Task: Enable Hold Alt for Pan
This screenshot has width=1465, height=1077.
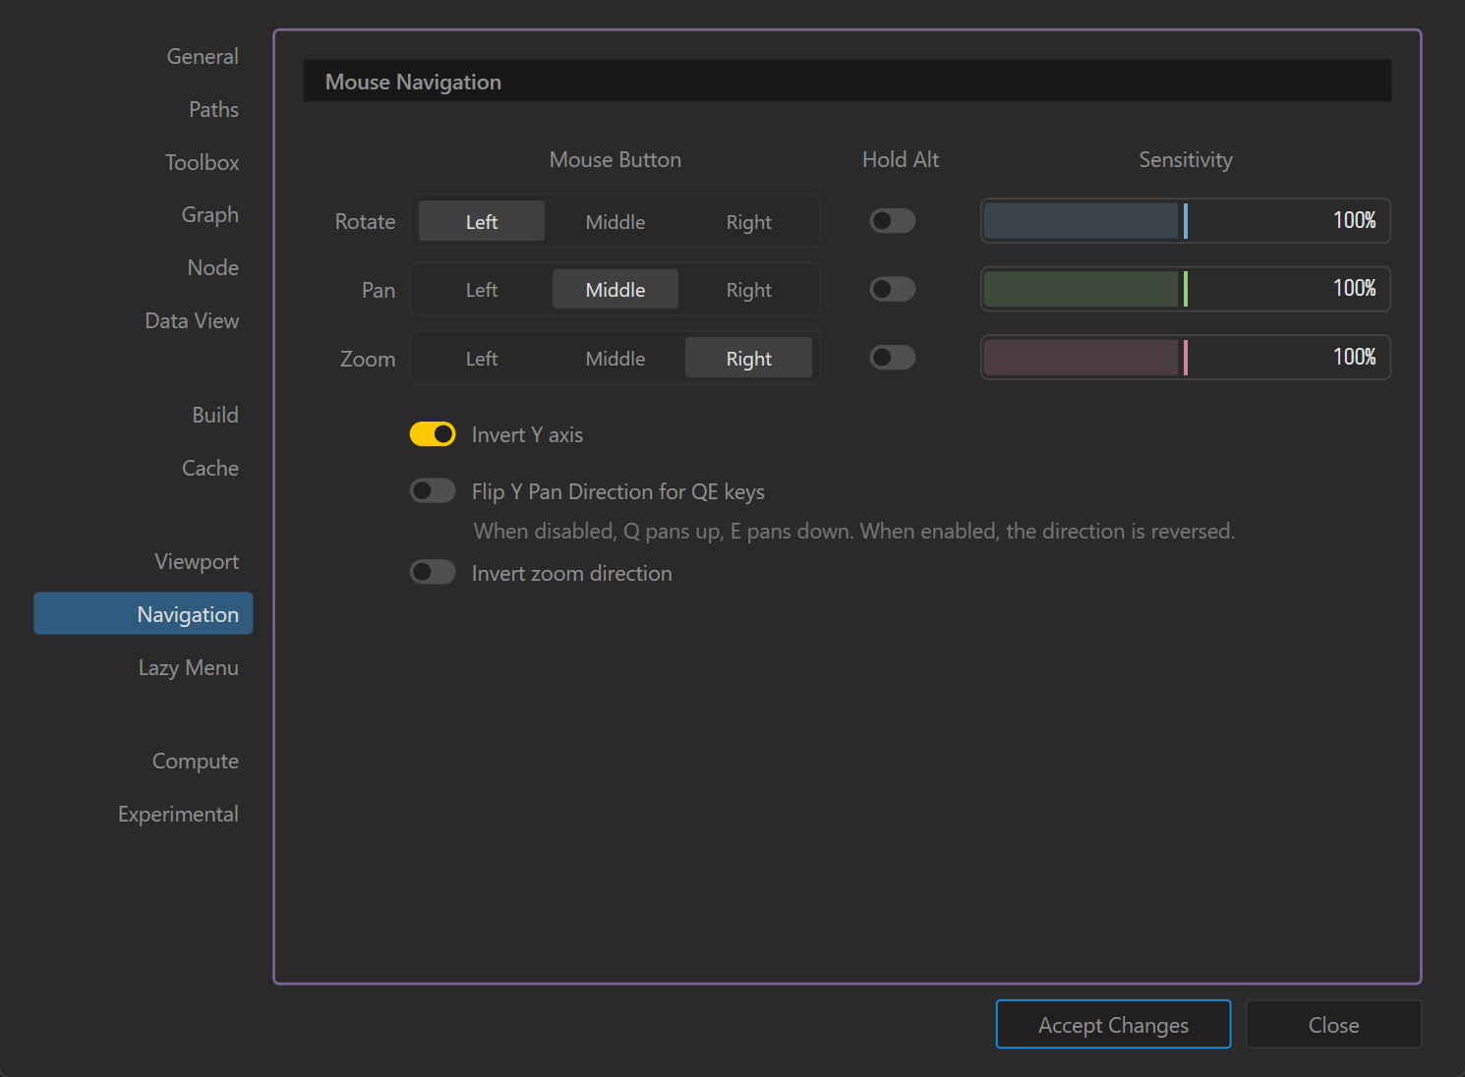Action: (x=892, y=289)
